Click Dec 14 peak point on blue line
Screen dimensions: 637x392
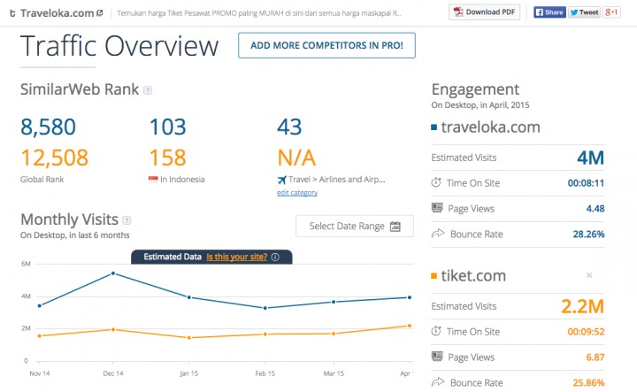tap(113, 273)
